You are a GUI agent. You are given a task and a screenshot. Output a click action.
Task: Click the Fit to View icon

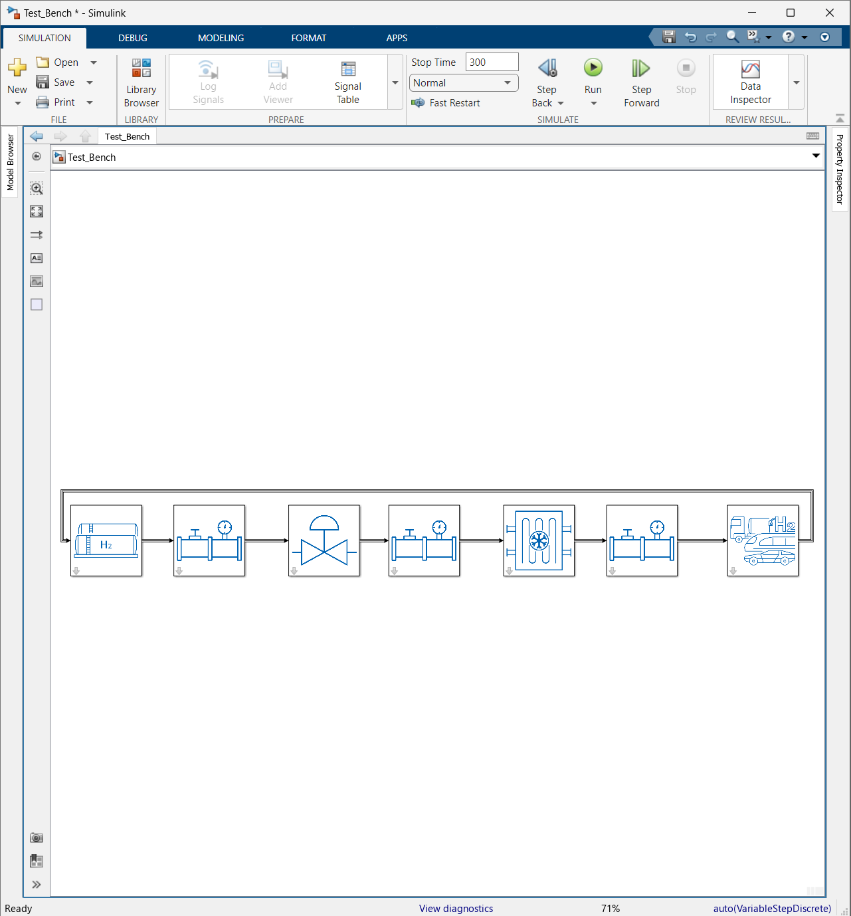coord(37,211)
